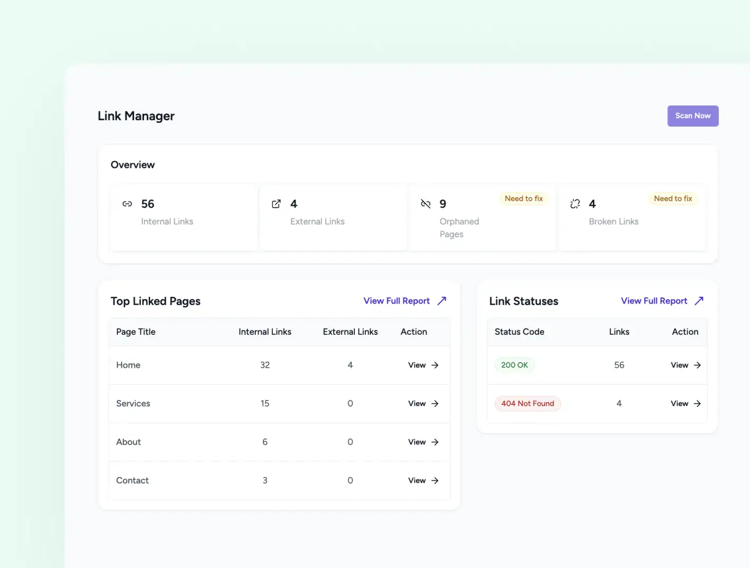The height and width of the screenshot is (568, 750).
Task: Click the arrow icon in Services row
Action: (435, 404)
